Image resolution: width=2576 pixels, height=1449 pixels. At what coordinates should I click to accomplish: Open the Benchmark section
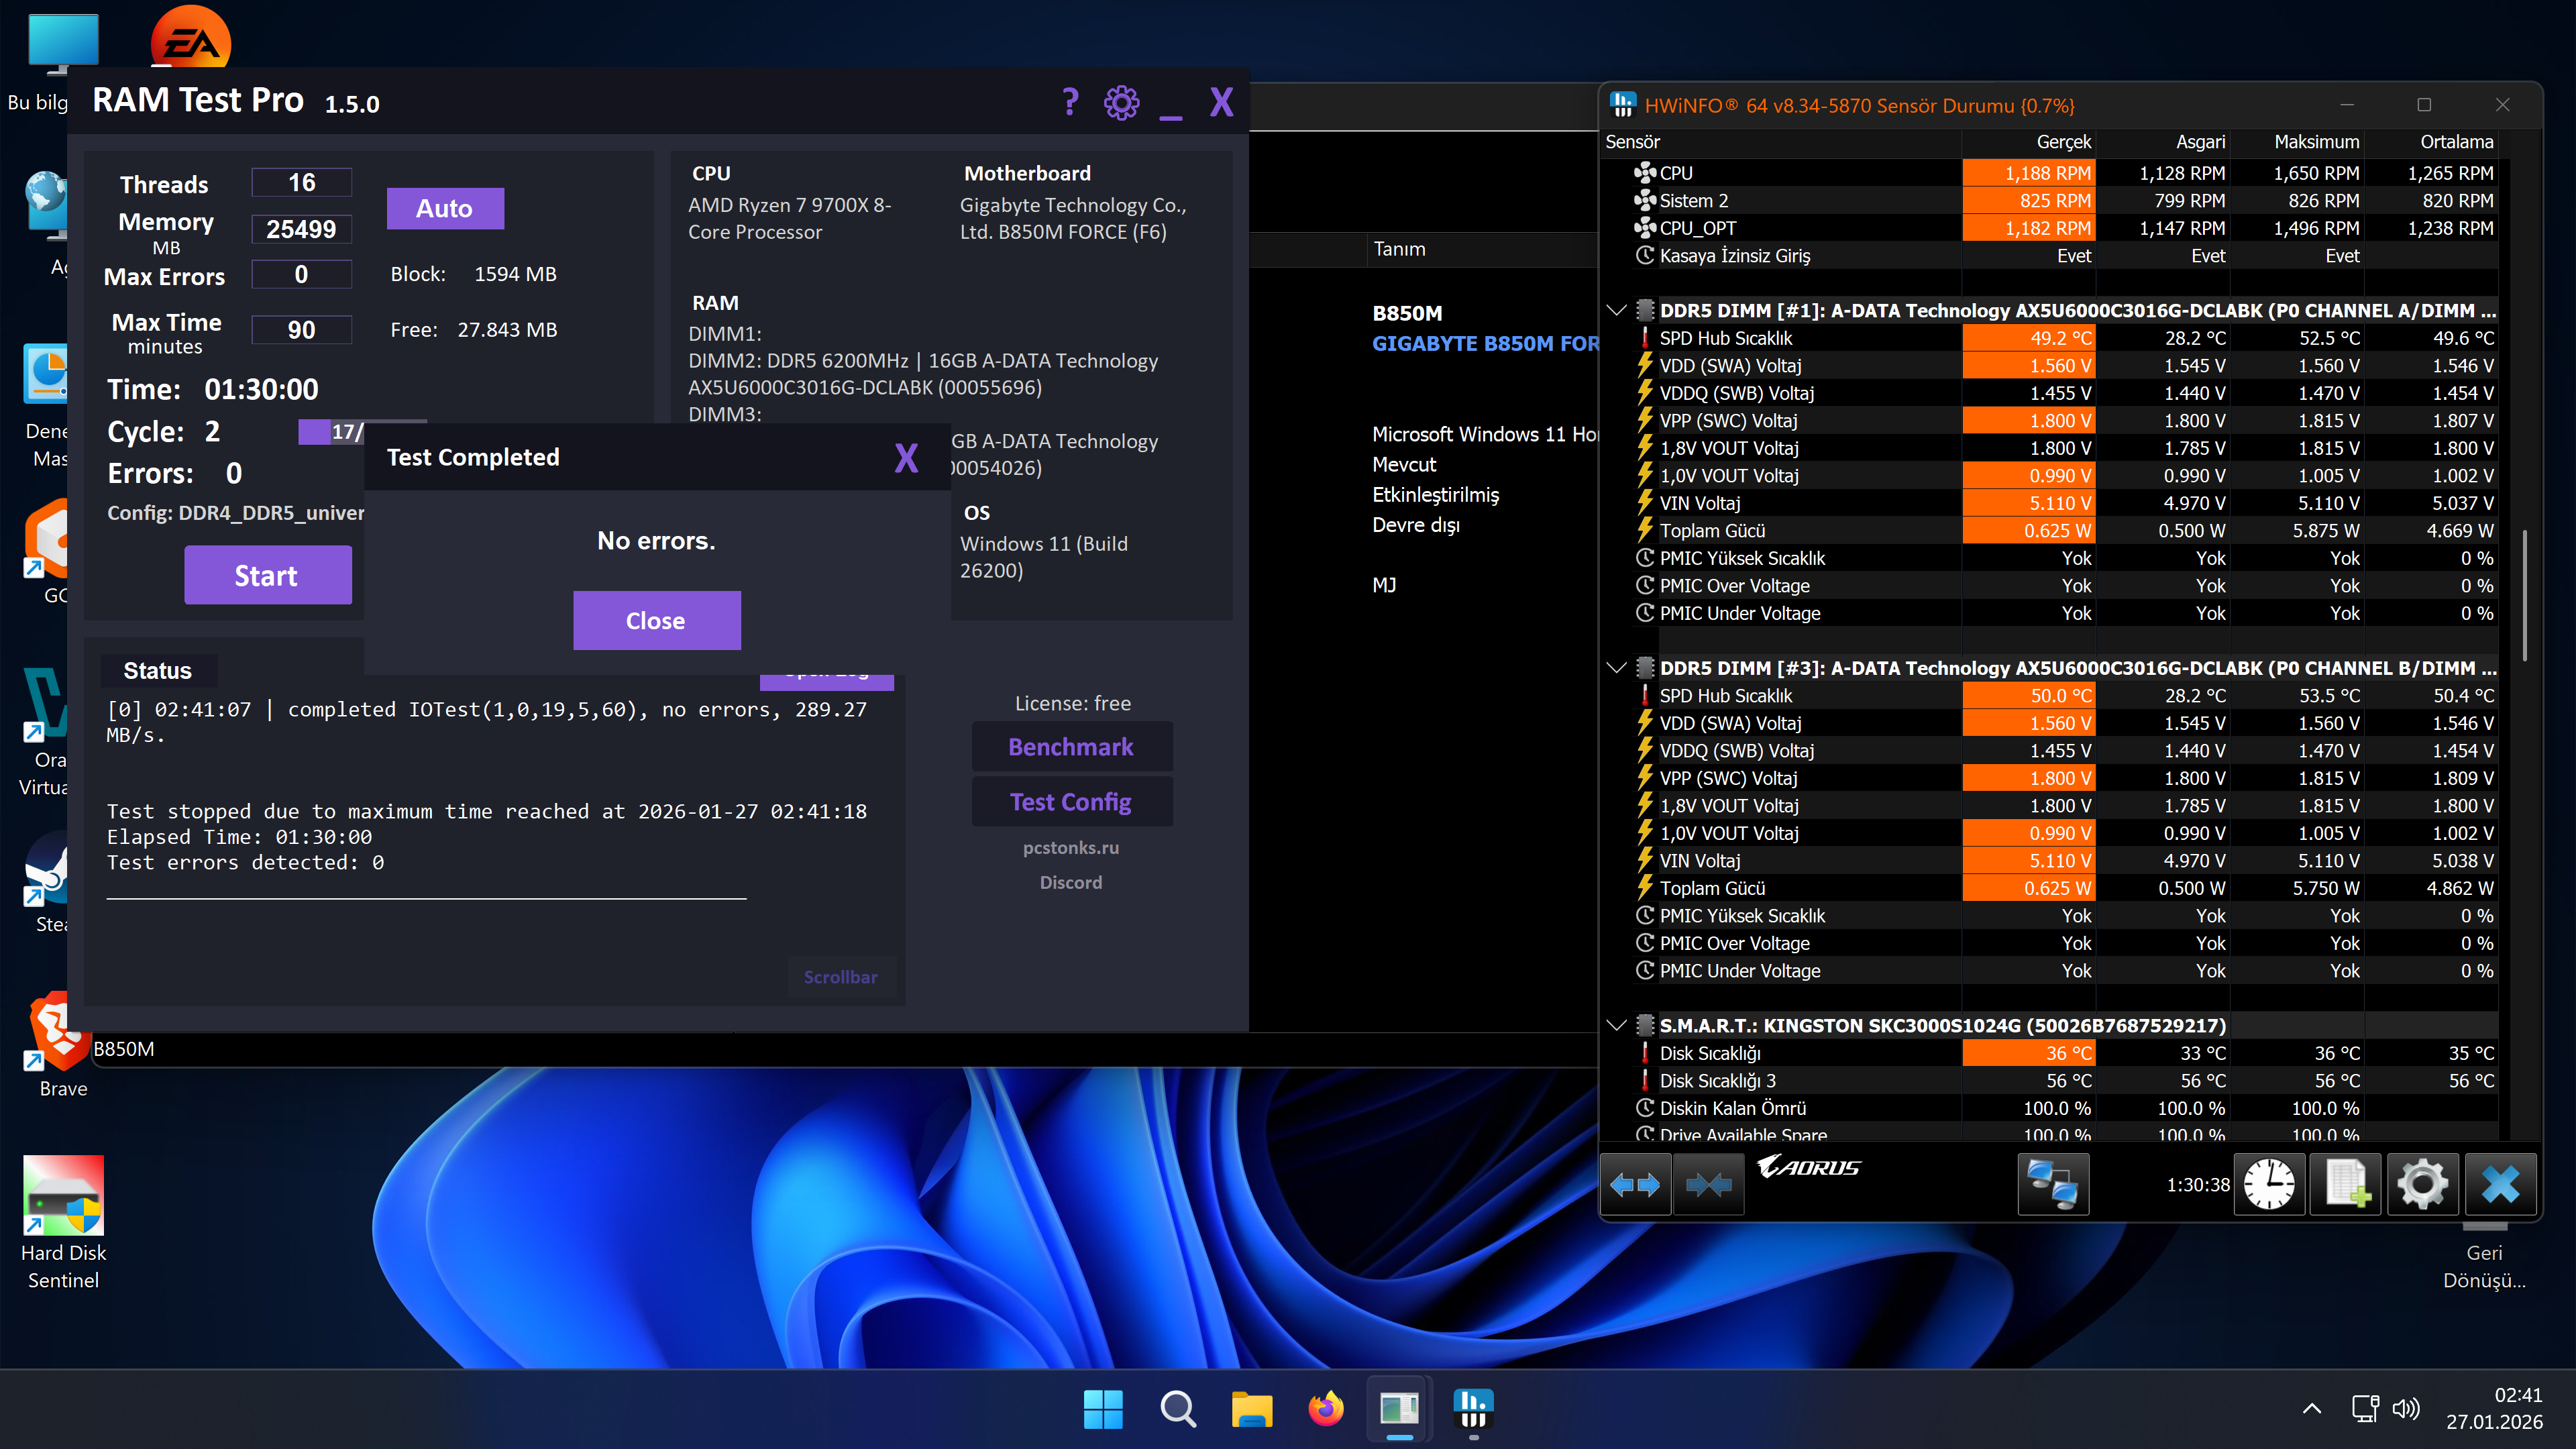coord(1071,747)
